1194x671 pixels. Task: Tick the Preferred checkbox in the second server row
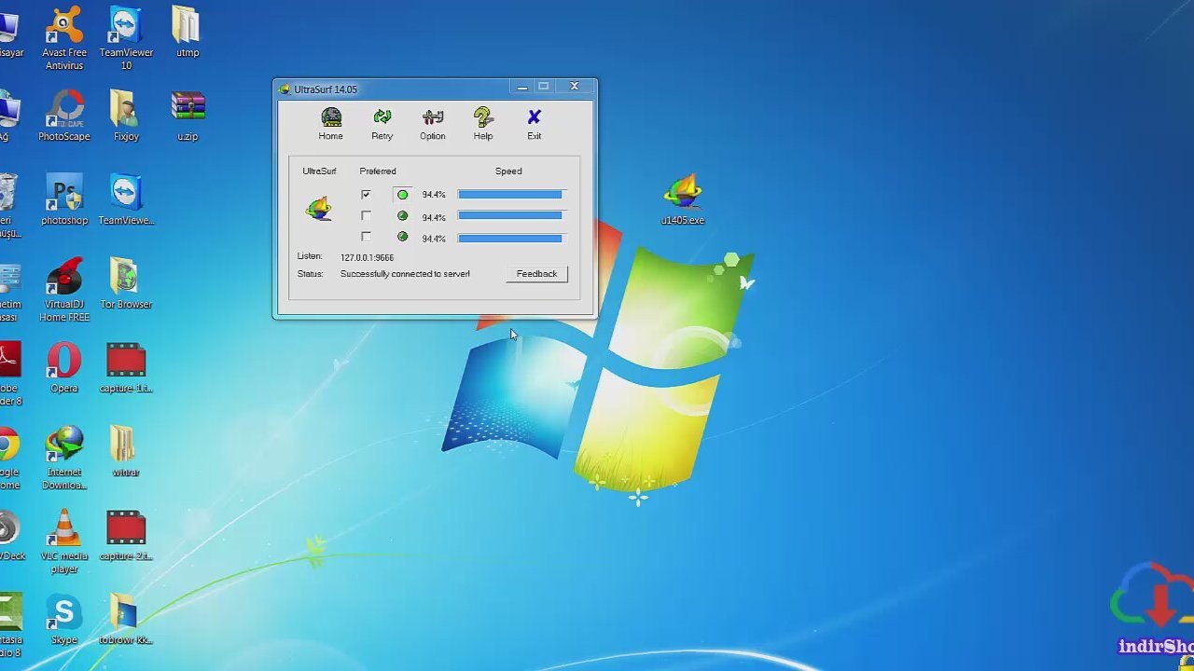366,216
